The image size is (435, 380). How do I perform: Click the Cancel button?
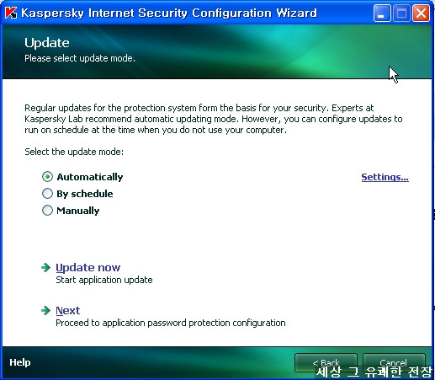pos(394,362)
